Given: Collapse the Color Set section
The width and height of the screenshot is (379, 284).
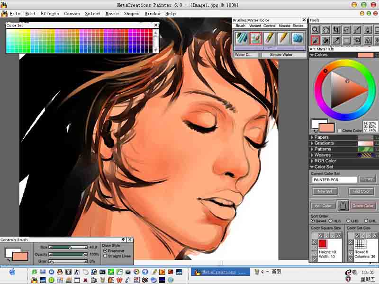Looking at the screenshot, I should click(x=312, y=167).
